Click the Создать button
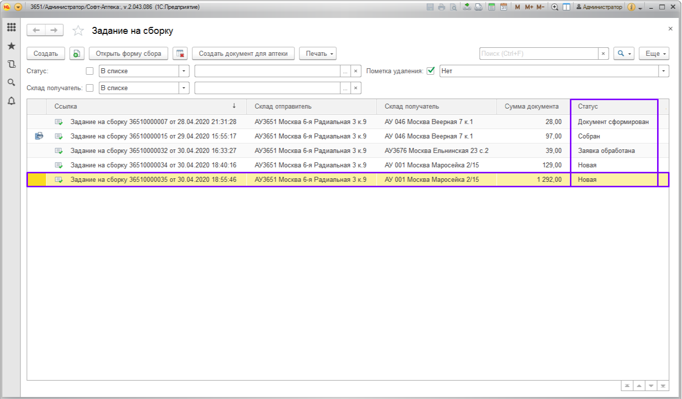This screenshot has height=399, width=682. point(46,54)
